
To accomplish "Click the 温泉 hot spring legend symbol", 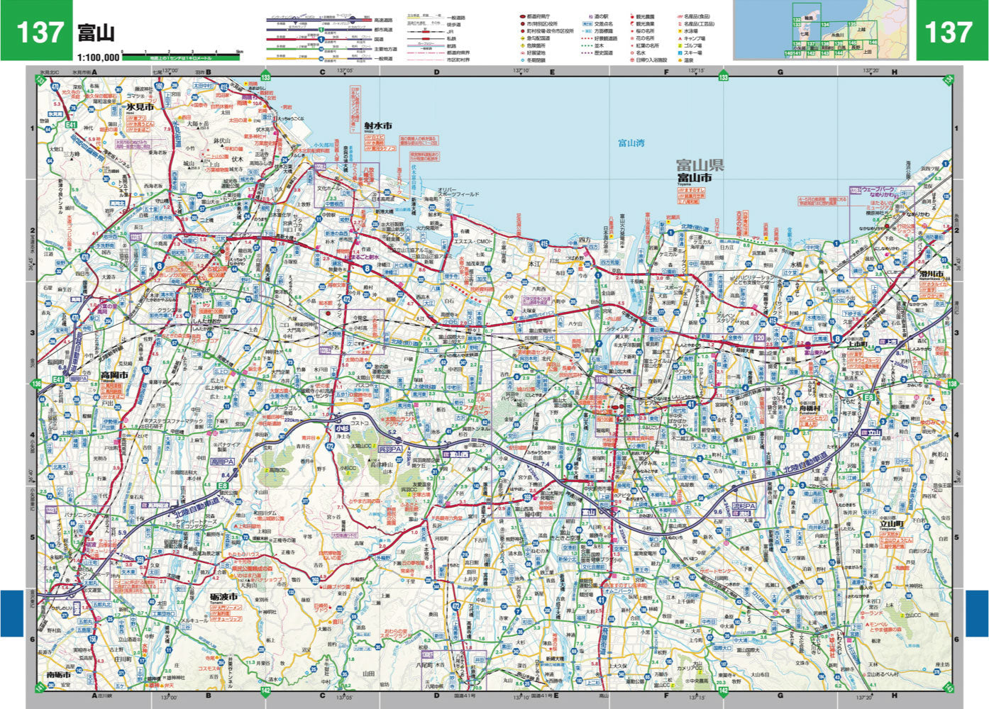I will click(x=680, y=60).
